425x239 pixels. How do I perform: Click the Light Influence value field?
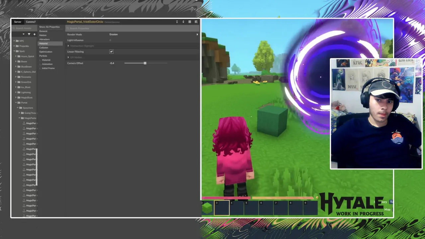pos(110,40)
